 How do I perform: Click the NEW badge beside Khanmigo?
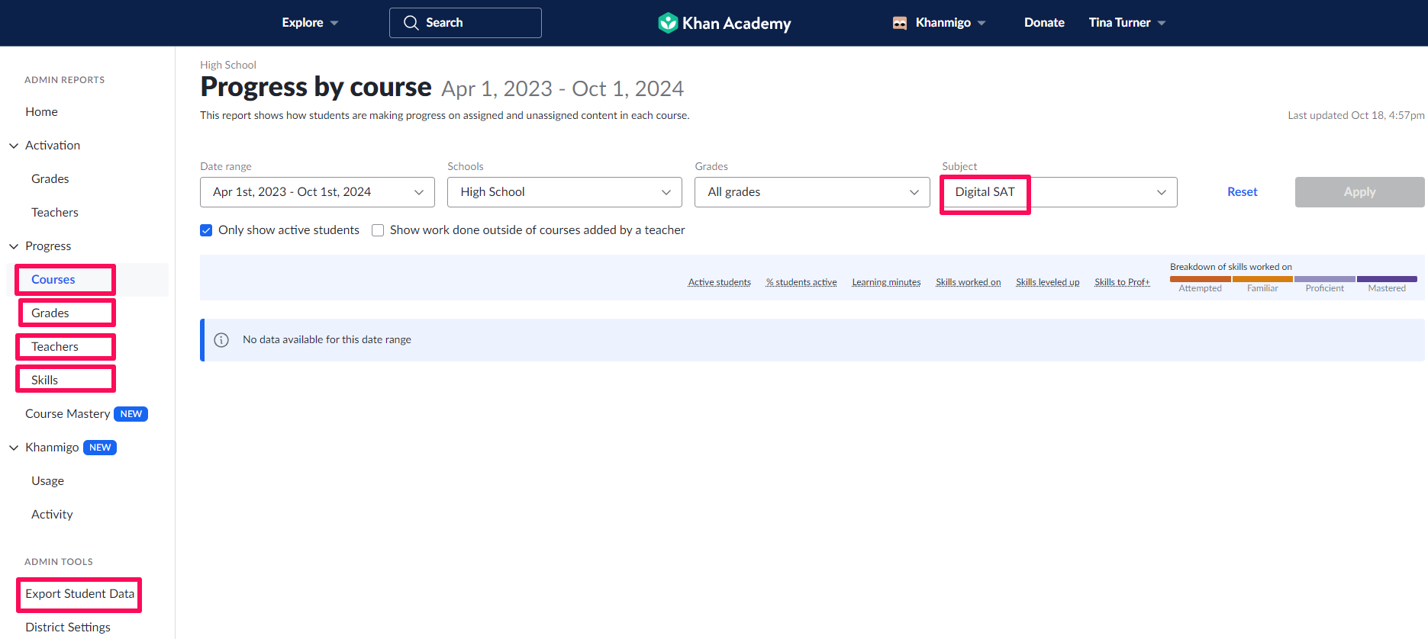coord(100,448)
